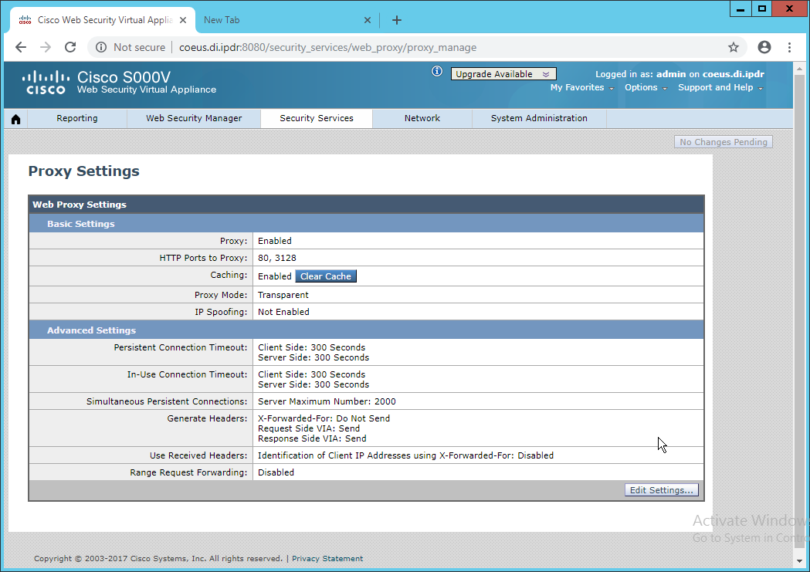Select the HTTP ports value 80, 3128
Viewport: 810px width, 572px height.
coord(277,258)
